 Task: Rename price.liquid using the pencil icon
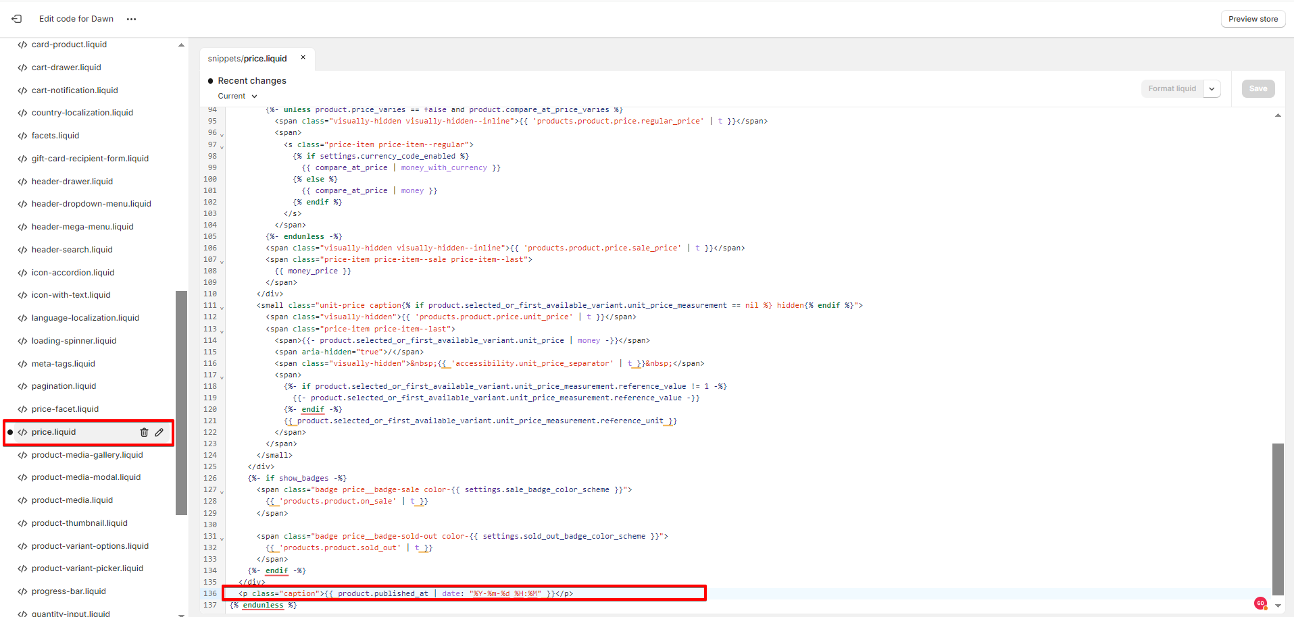(x=159, y=432)
